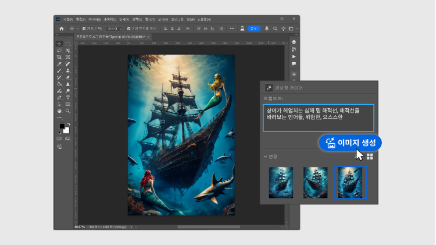Select the Paint Bucket tool
The image size is (436, 245).
(59, 84)
